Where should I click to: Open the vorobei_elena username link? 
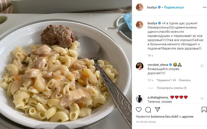tap(158, 65)
